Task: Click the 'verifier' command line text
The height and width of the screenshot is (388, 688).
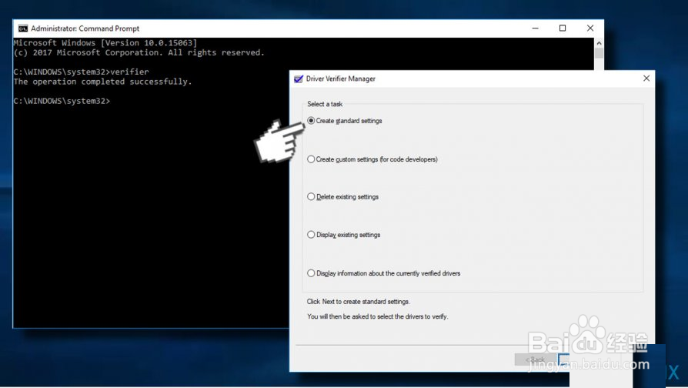Action: point(81,72)
